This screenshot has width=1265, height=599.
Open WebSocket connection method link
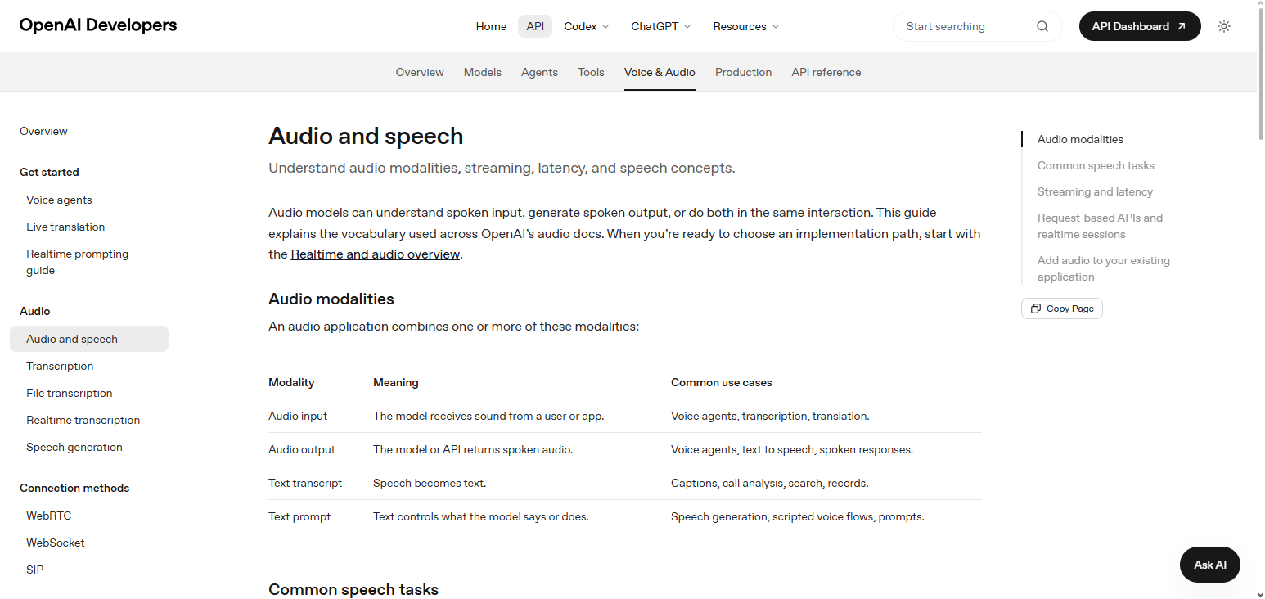[56, 543]
